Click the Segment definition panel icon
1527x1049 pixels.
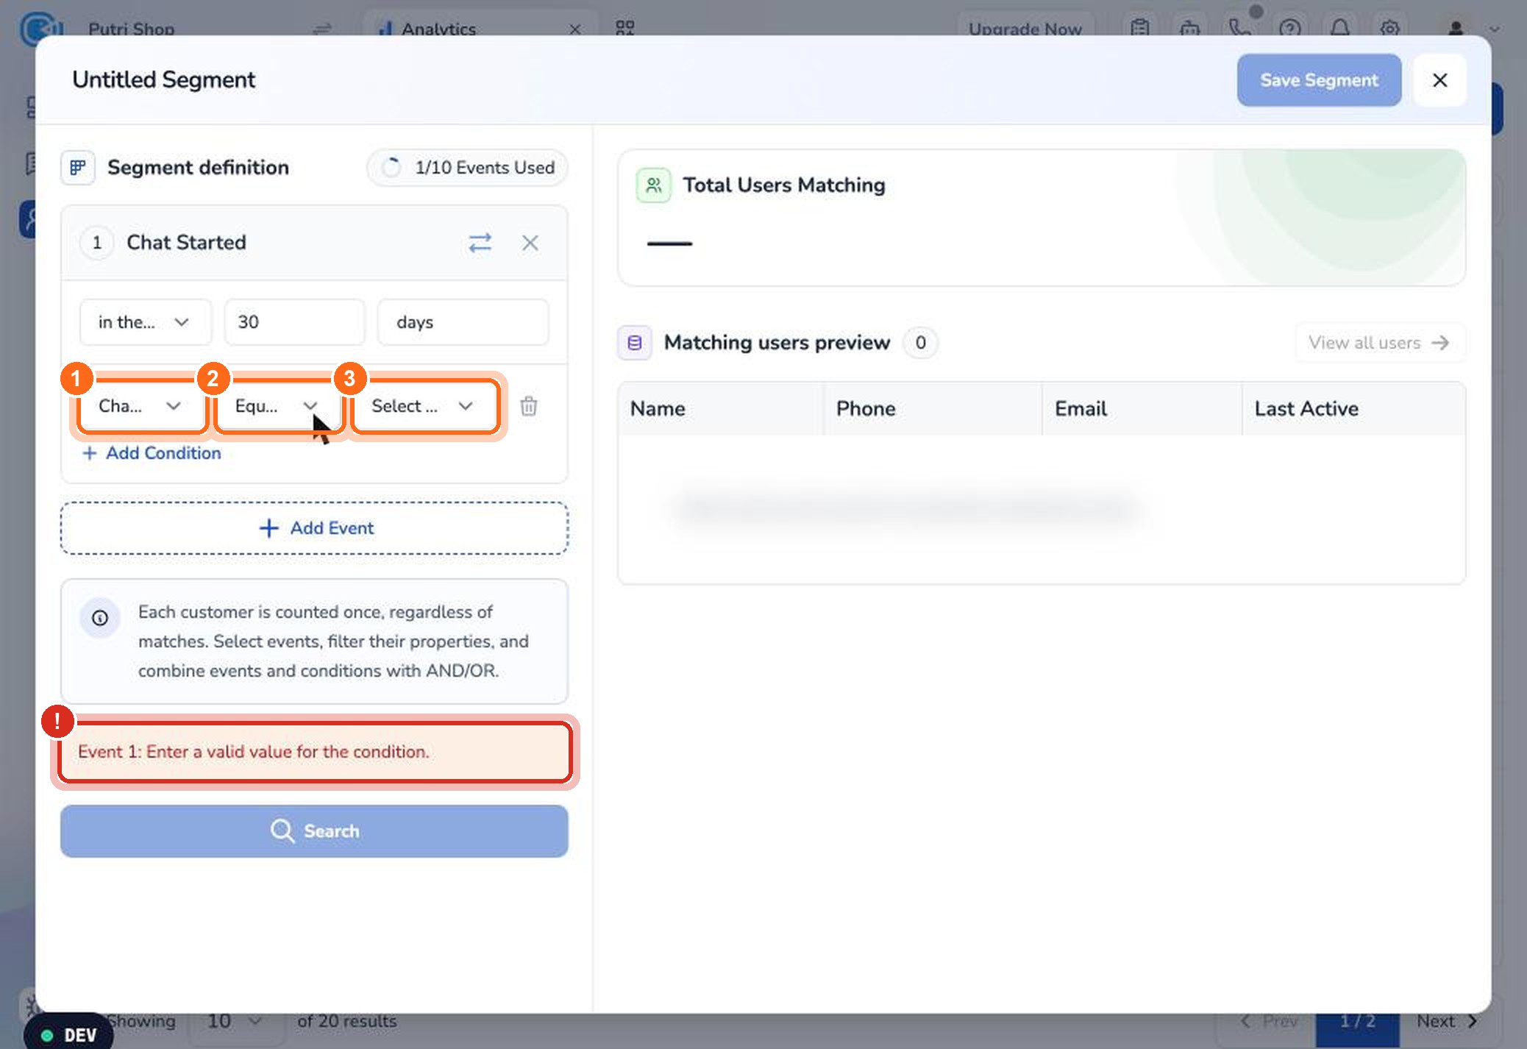click(78, 168)
